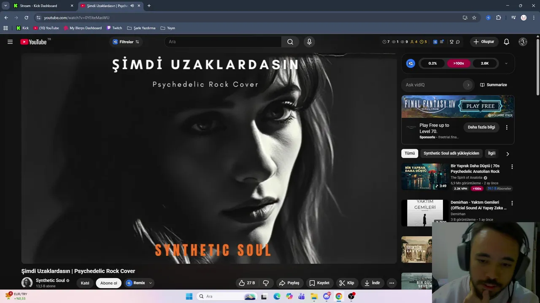
Task: Go to the YouTube home logo
Action: coord(33,42)
